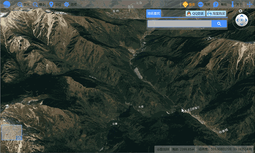
Task: Open settings via the gear icon
Action: click(x=66, y=4)
